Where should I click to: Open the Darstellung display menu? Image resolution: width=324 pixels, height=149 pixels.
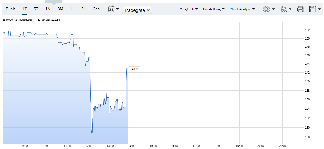(x=214, y=9)
